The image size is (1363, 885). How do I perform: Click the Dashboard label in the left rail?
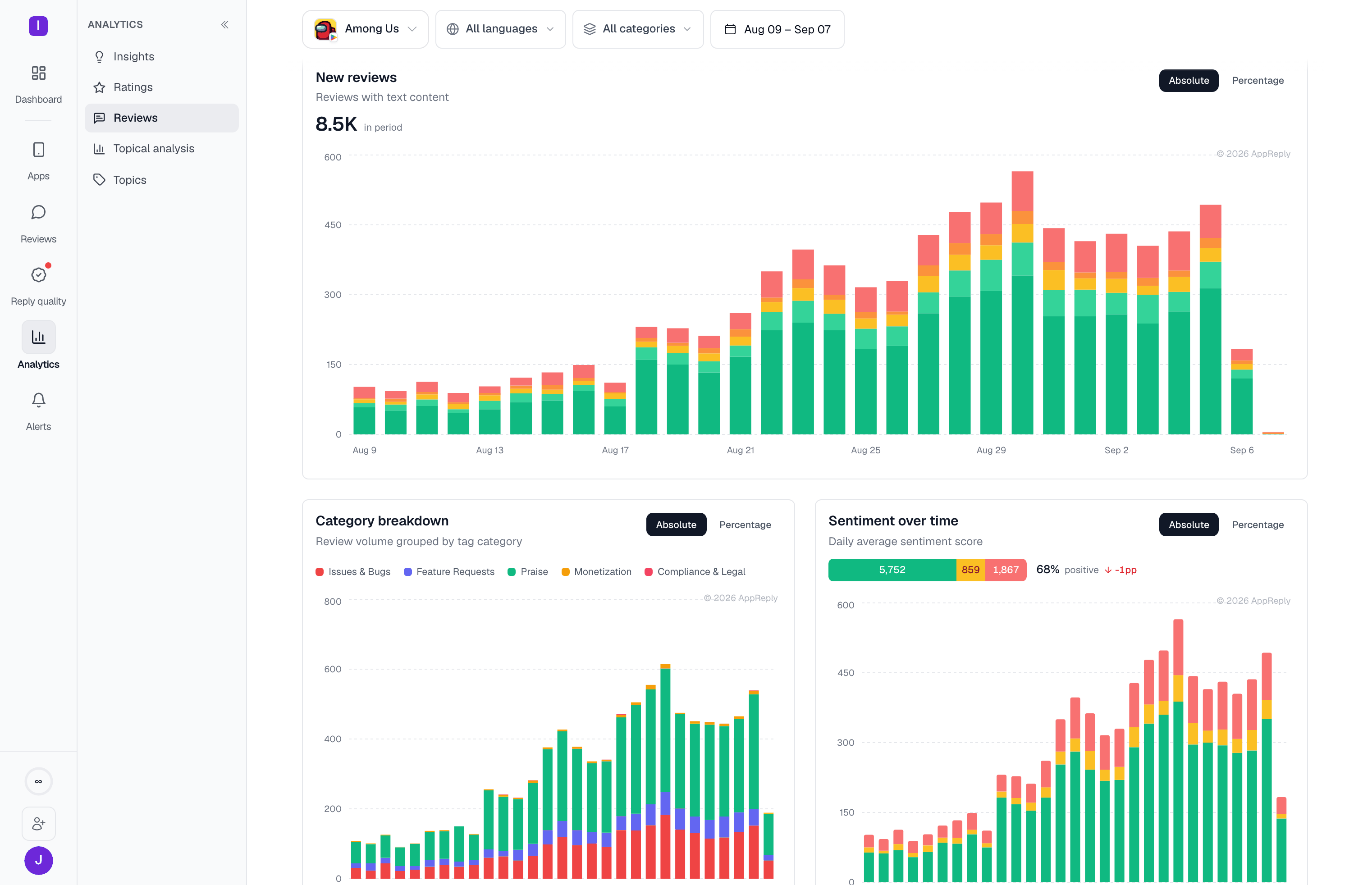tap(38, 100)
